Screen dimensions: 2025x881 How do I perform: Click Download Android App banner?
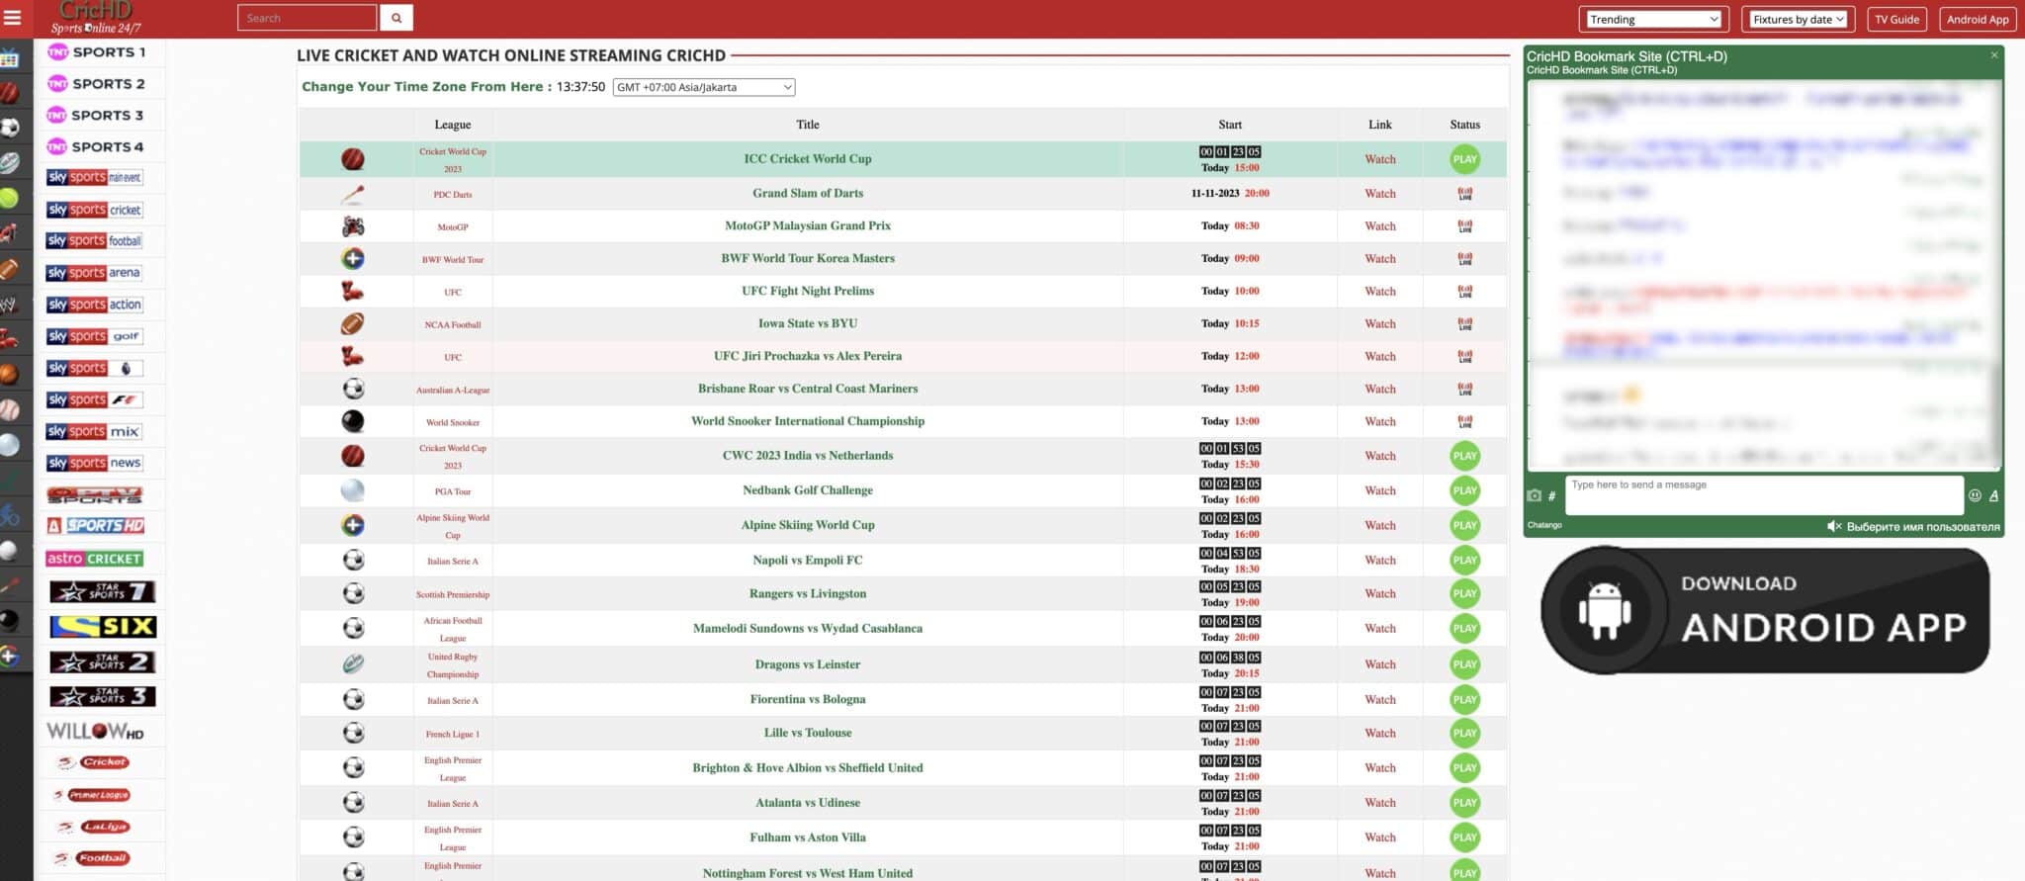[1765, 611]
